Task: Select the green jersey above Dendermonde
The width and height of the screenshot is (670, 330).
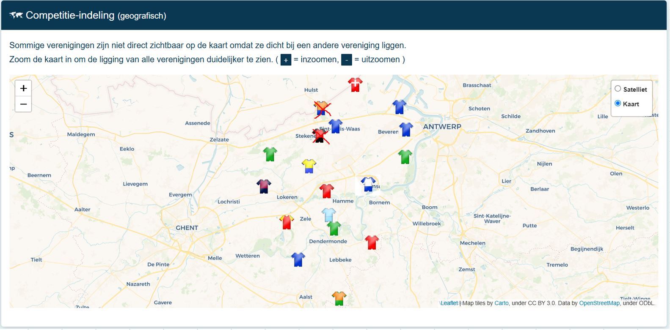Action: [334, 229]
